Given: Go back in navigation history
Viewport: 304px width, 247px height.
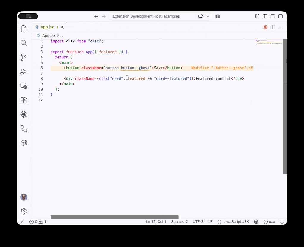Looking at the screenshot, I should (96, 16).
